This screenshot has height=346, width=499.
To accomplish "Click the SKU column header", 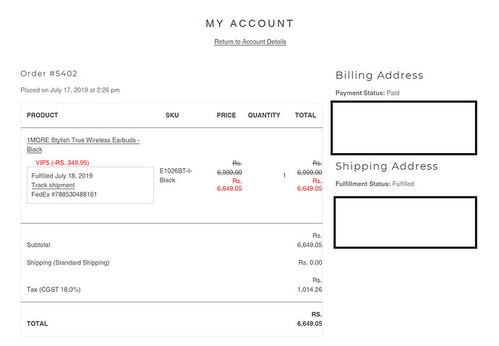I will pos(172,115).
